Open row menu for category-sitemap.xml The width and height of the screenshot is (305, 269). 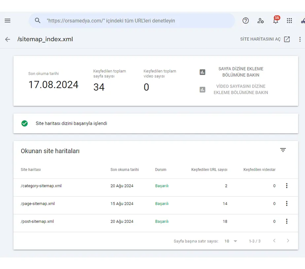(x=287, y=186)
